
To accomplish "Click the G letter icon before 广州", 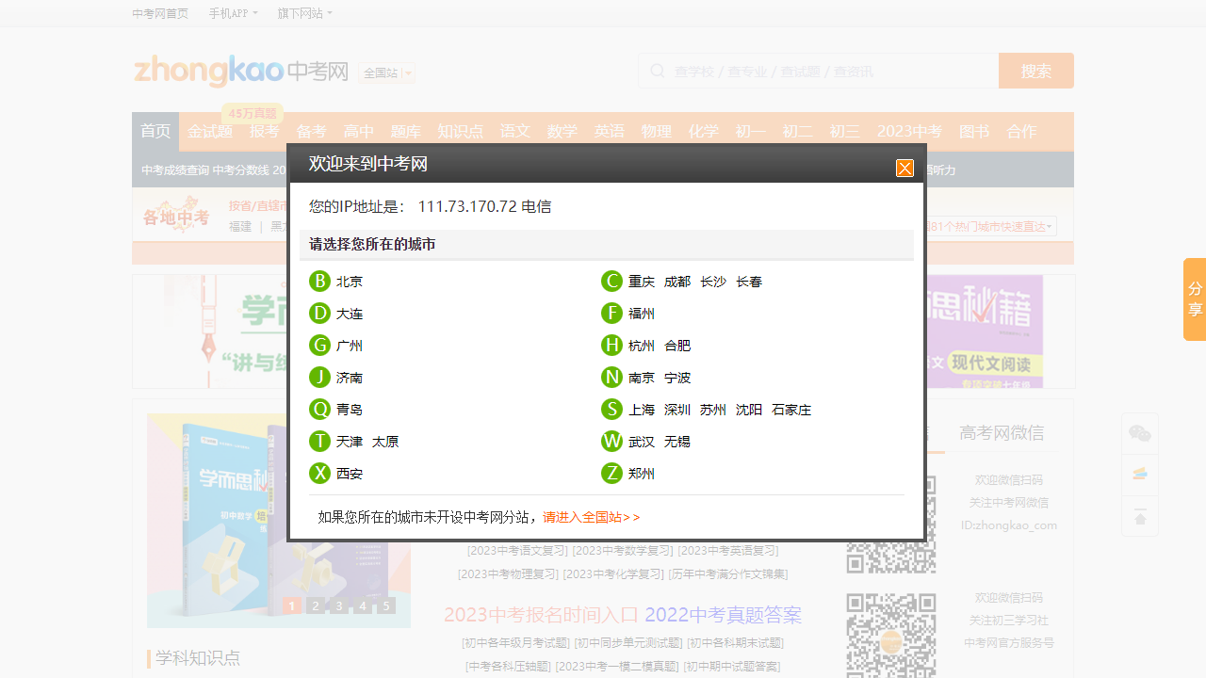I will pyautogui.click(x=319, y=345).
